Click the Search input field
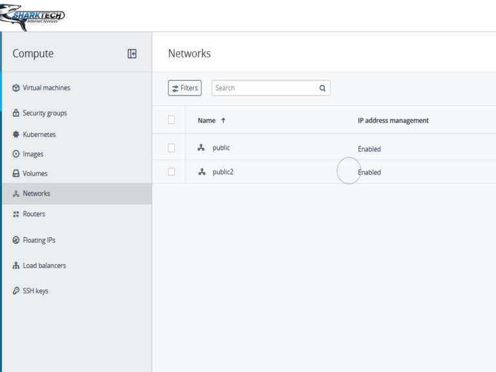Image resolution: width=496 pixels, height=372 pixels. (265, 88)
